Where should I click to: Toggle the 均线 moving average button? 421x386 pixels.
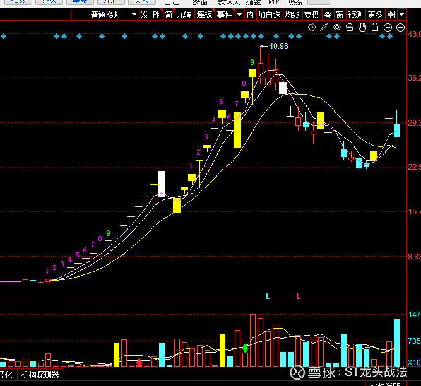point(292,14)
